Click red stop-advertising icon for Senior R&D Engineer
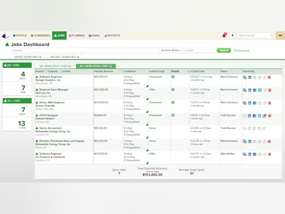285x214 pixels. tap(269, 103)
